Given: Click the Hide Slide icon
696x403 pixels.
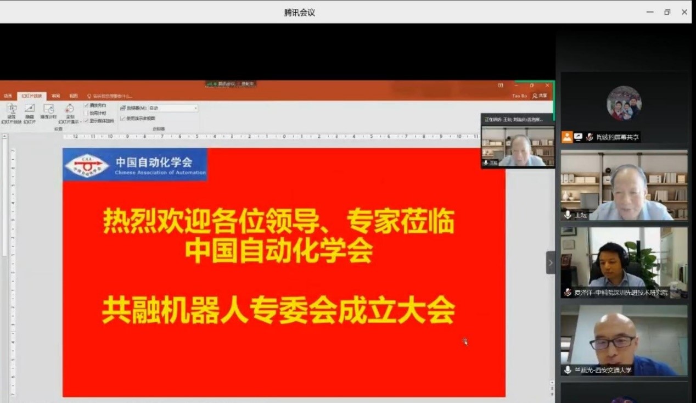Looking at the screenshot, I should tap(30, 111).
